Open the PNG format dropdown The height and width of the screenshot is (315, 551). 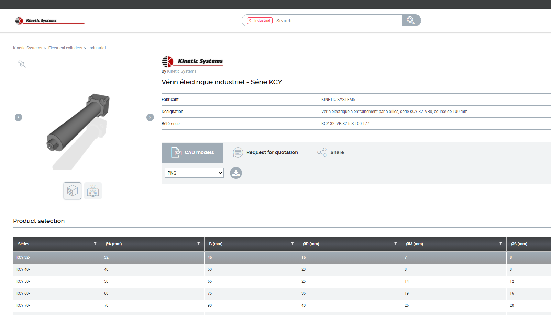coord(194,173)
